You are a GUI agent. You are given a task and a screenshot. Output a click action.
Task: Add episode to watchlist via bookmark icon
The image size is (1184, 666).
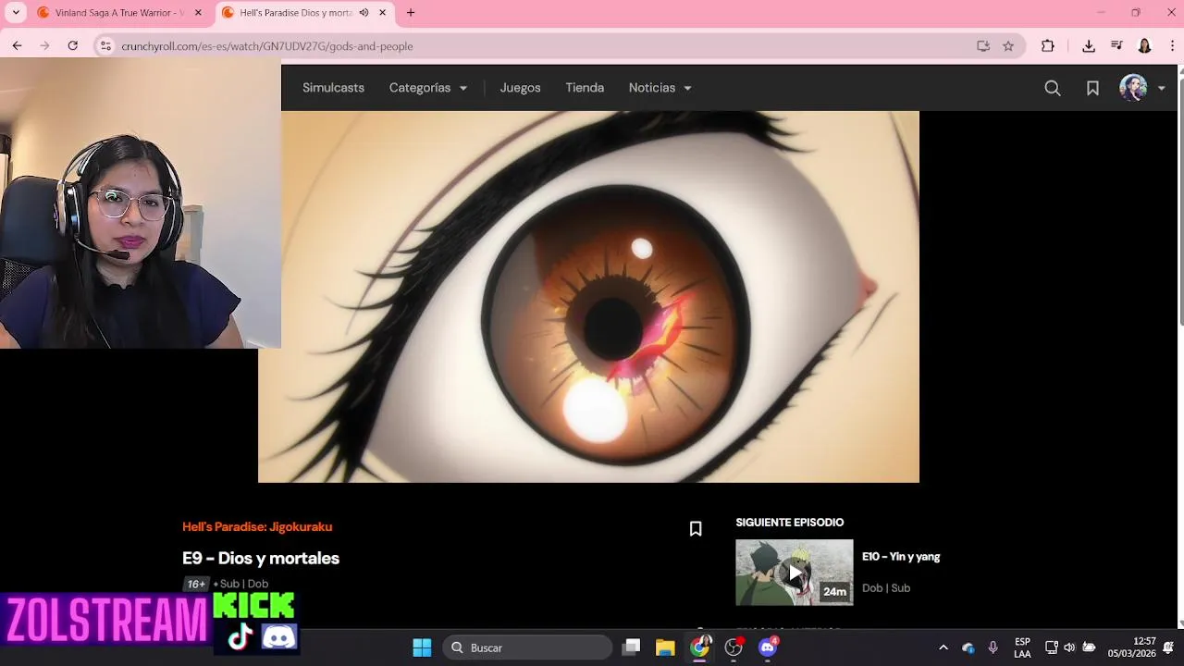pos(696,529)
